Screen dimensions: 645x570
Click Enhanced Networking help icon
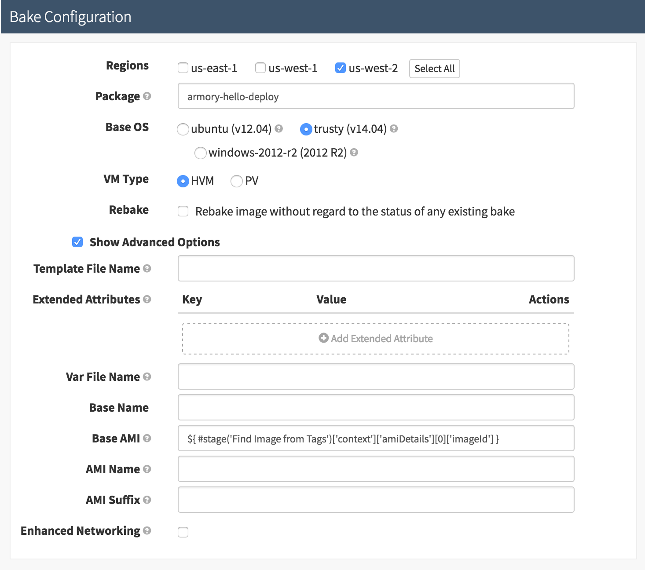click(147, 530)
